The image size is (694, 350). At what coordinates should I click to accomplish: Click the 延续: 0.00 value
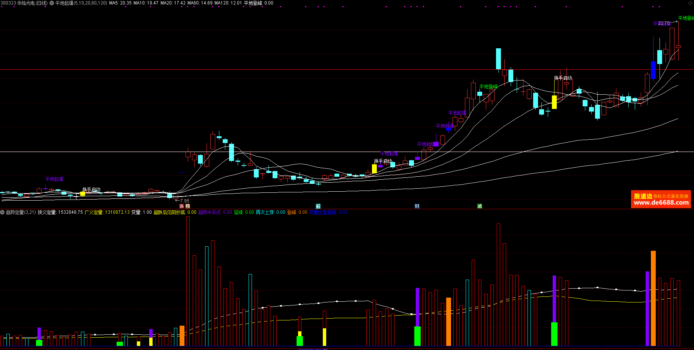tap(244, 212)
